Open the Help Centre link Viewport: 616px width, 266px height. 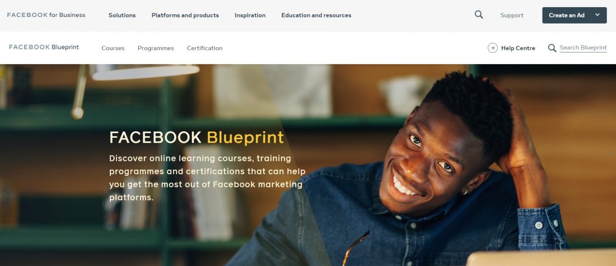click(x=518, y=48)
